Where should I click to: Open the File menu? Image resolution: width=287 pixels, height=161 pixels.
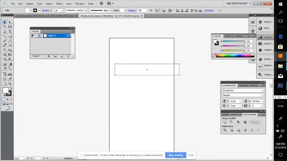click(x=13, y=4)
